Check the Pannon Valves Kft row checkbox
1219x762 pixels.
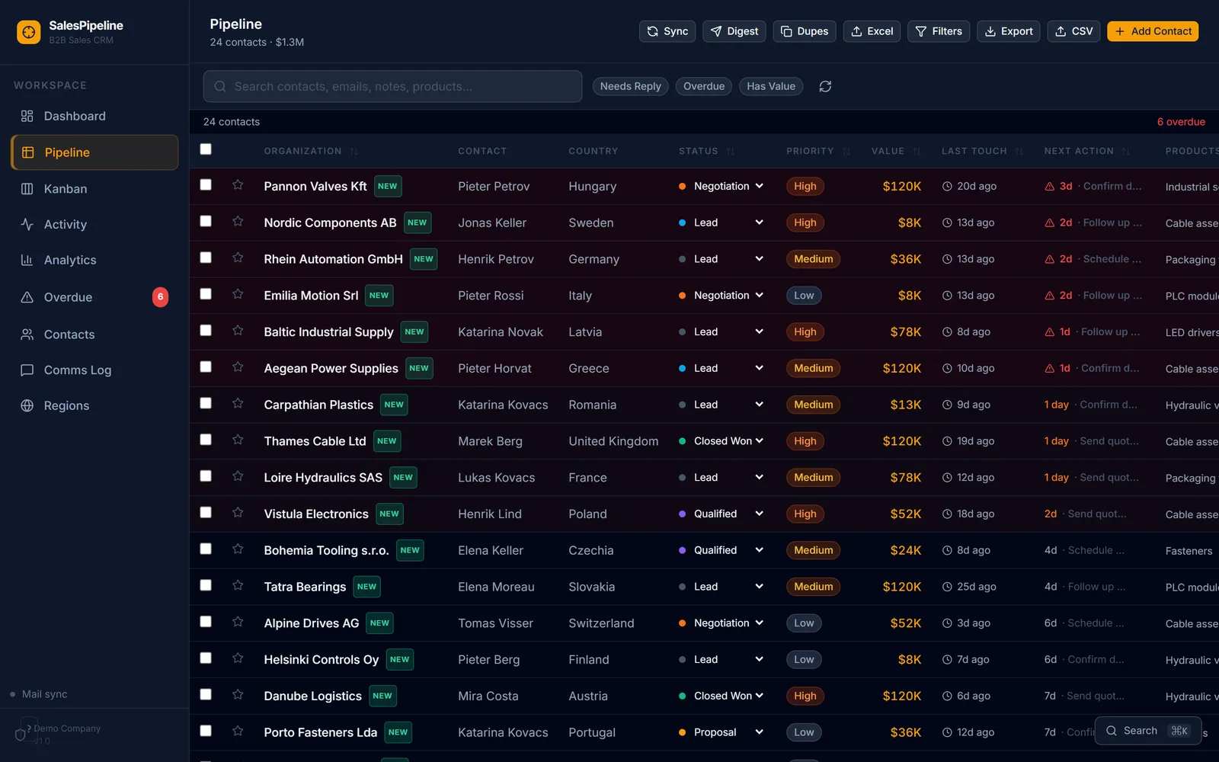pos(206,185)
